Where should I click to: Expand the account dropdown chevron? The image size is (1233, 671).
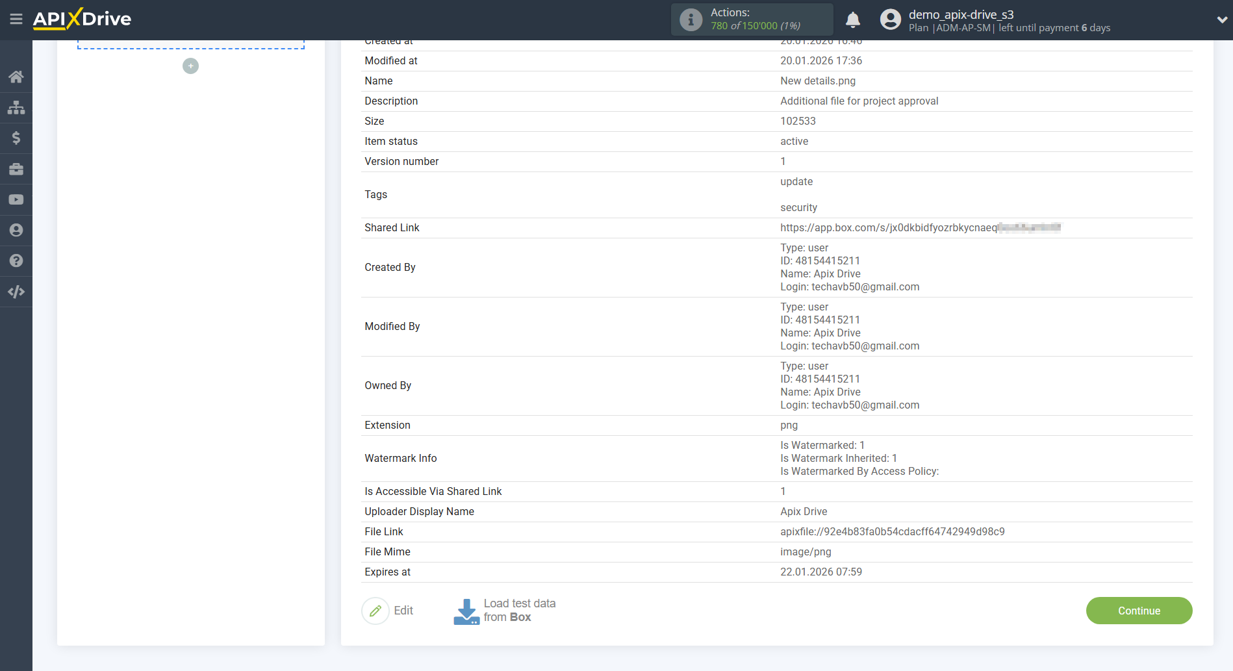pyautogui.click(x=1221, y=19)
